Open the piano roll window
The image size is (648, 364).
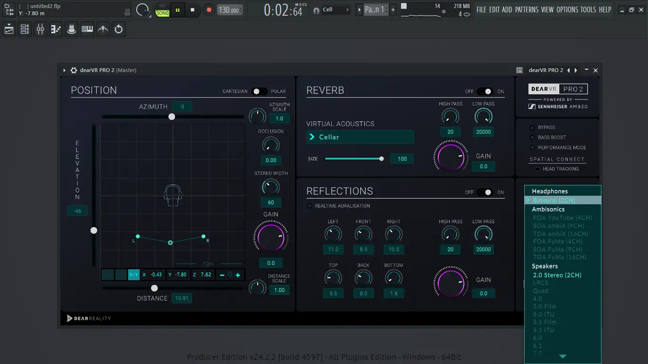point(56,29)
